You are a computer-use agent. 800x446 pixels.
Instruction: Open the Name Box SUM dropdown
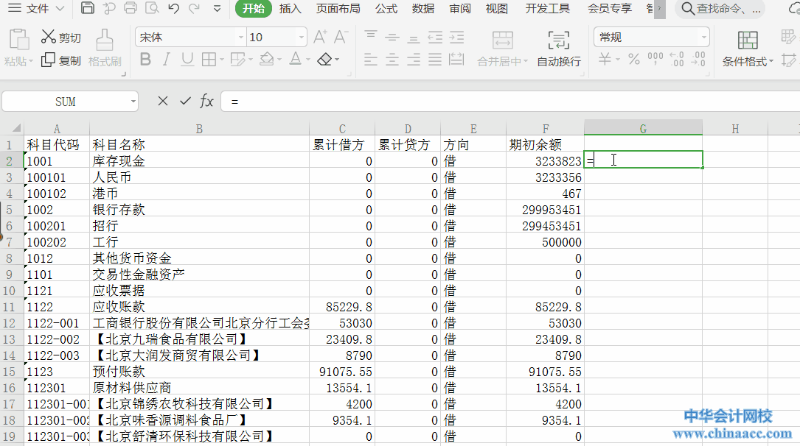click(x=133, y=102)
